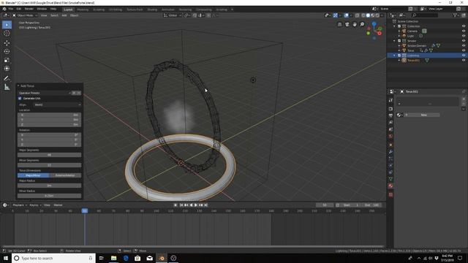Open the Object Data properties tab

(x=390, y=179)
